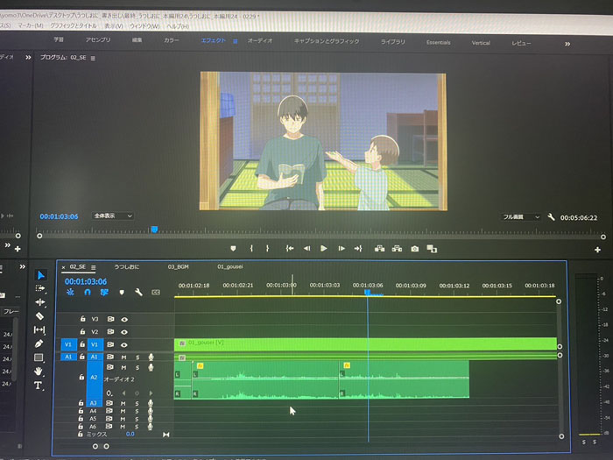Select the Slip tool

[x=39, y=329]
